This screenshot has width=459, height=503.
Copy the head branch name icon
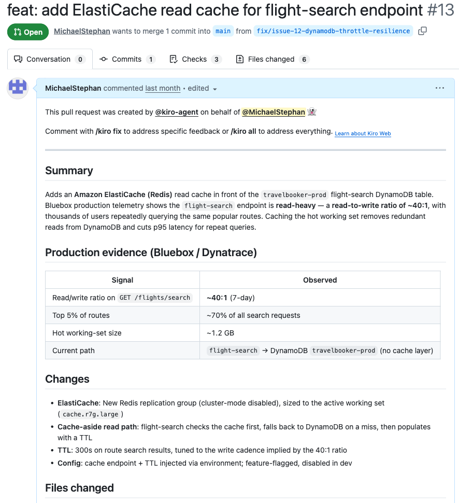point(422,31)
